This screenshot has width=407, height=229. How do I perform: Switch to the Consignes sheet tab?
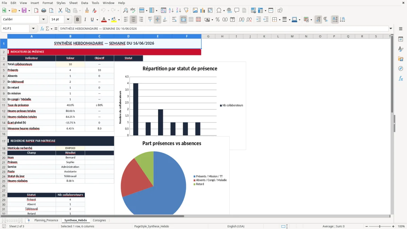click(99, 220)
